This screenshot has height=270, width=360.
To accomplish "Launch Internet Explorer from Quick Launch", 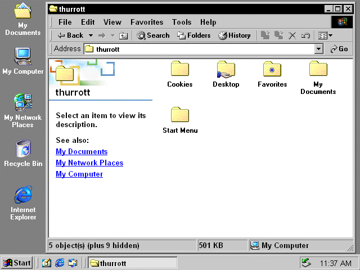I will tap(60, 263).
